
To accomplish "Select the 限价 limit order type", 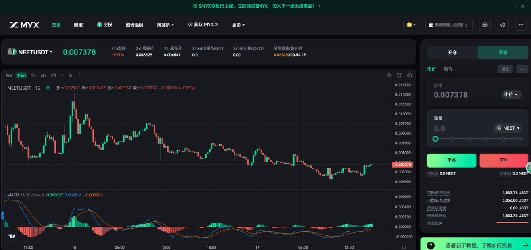I will 448,69.
